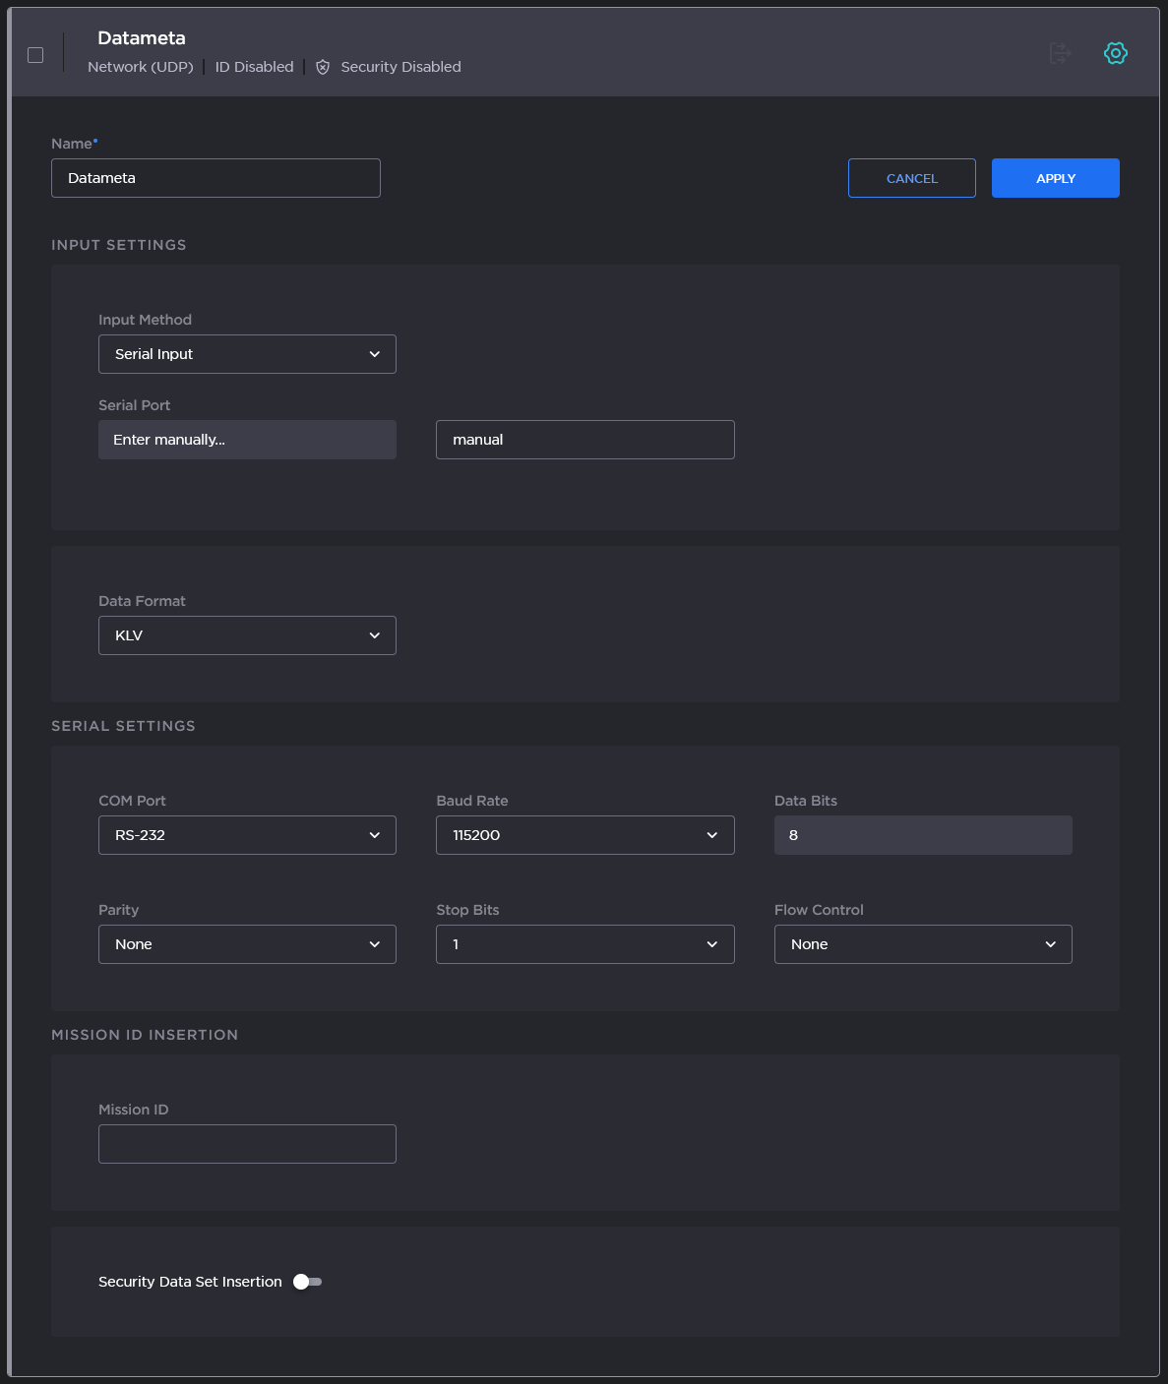Open the Parity dropdown

[247, 943]
